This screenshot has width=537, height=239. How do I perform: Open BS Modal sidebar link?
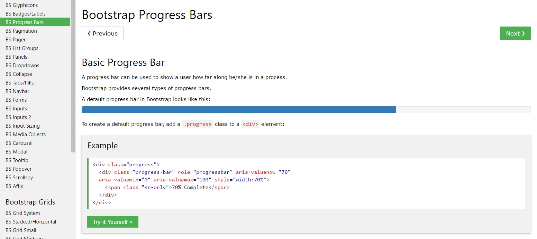click(x=16, y=152)
